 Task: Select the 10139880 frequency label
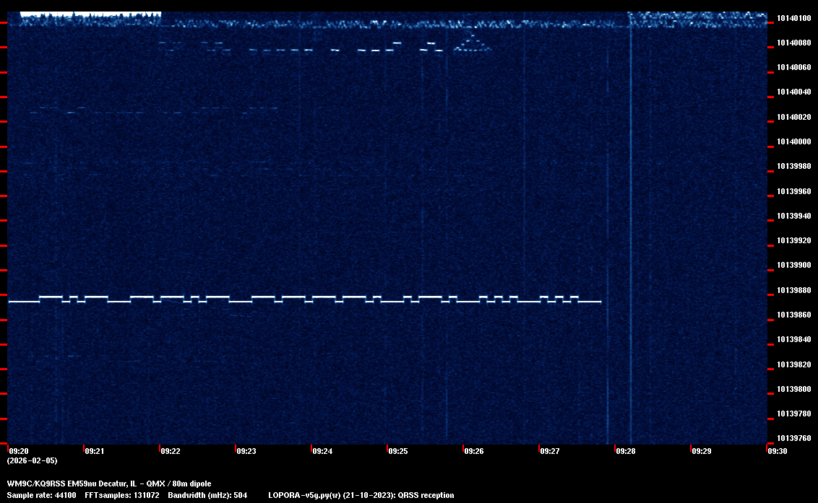tap(793, 290)
